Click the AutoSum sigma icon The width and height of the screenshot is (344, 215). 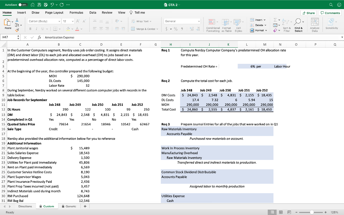pyautogui.click(x=275, y=20)
